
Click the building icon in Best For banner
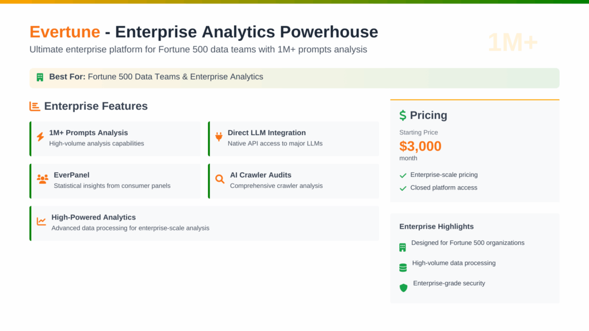(x=40, y=77)
